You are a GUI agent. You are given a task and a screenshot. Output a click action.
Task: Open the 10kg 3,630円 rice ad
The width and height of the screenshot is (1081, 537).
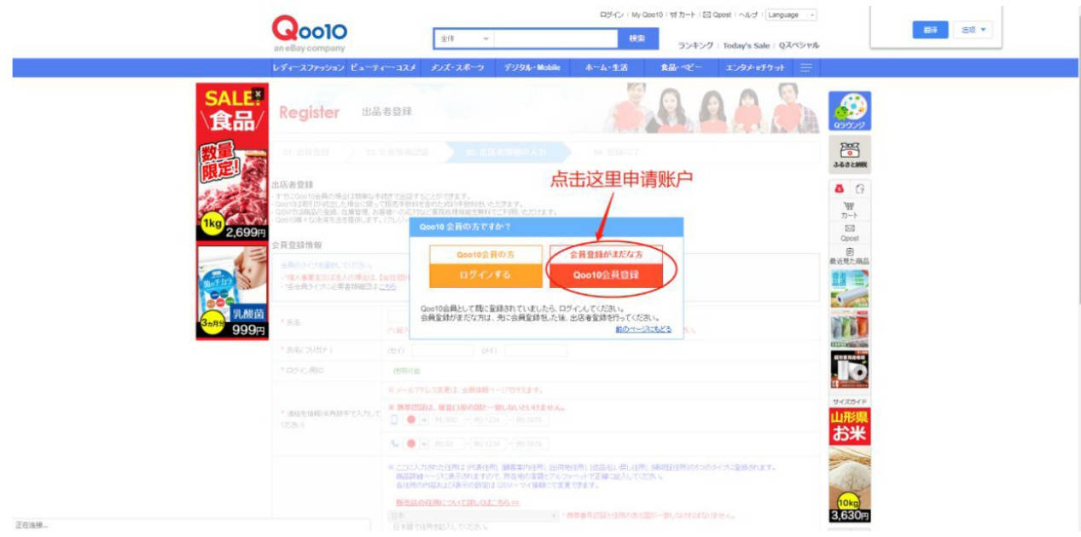click(850, 486)
